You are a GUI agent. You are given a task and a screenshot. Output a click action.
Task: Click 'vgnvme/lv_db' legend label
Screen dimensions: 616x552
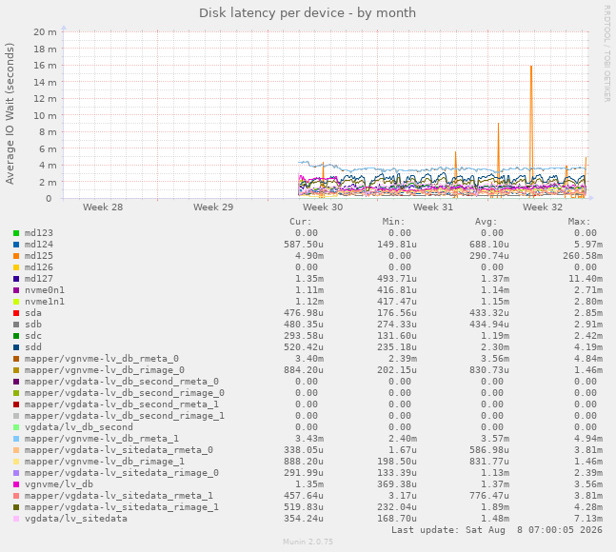[59, 484]
